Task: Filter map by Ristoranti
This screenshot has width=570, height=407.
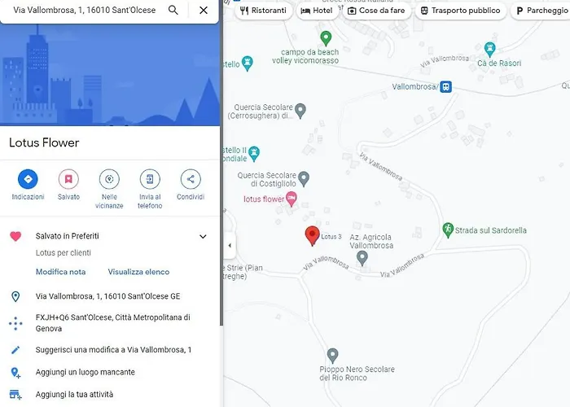Action: (263, 11)
